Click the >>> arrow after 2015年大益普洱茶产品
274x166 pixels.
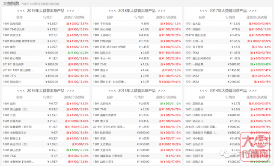(162, 91)
